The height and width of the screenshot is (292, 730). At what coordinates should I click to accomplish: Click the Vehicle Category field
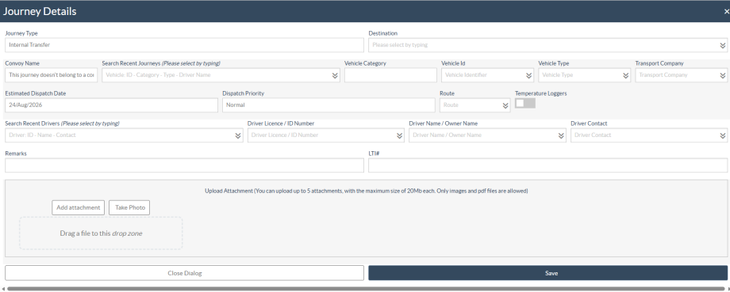pyautogui.click(x=390, y=74)
